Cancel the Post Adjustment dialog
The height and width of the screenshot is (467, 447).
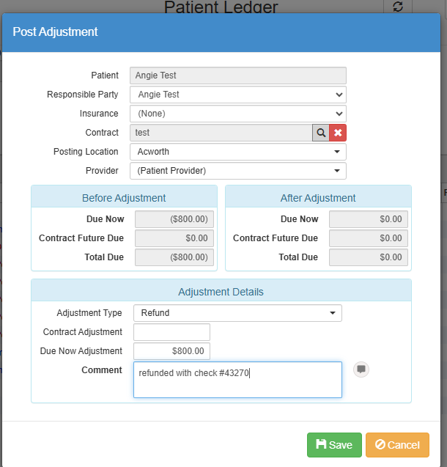[x=397, y=445]
